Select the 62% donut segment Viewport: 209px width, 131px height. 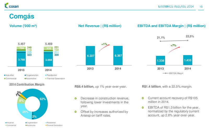point(43,99)
